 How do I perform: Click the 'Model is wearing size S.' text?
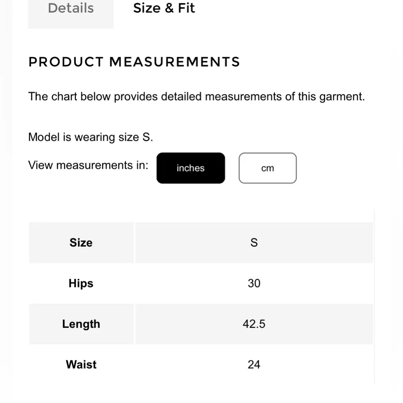coord(91,137)
